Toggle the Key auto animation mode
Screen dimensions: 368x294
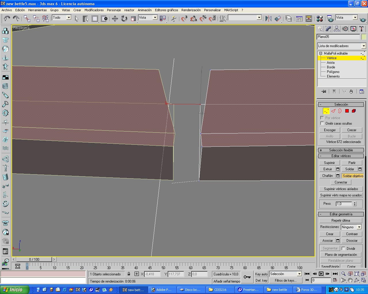click(261, 274)
